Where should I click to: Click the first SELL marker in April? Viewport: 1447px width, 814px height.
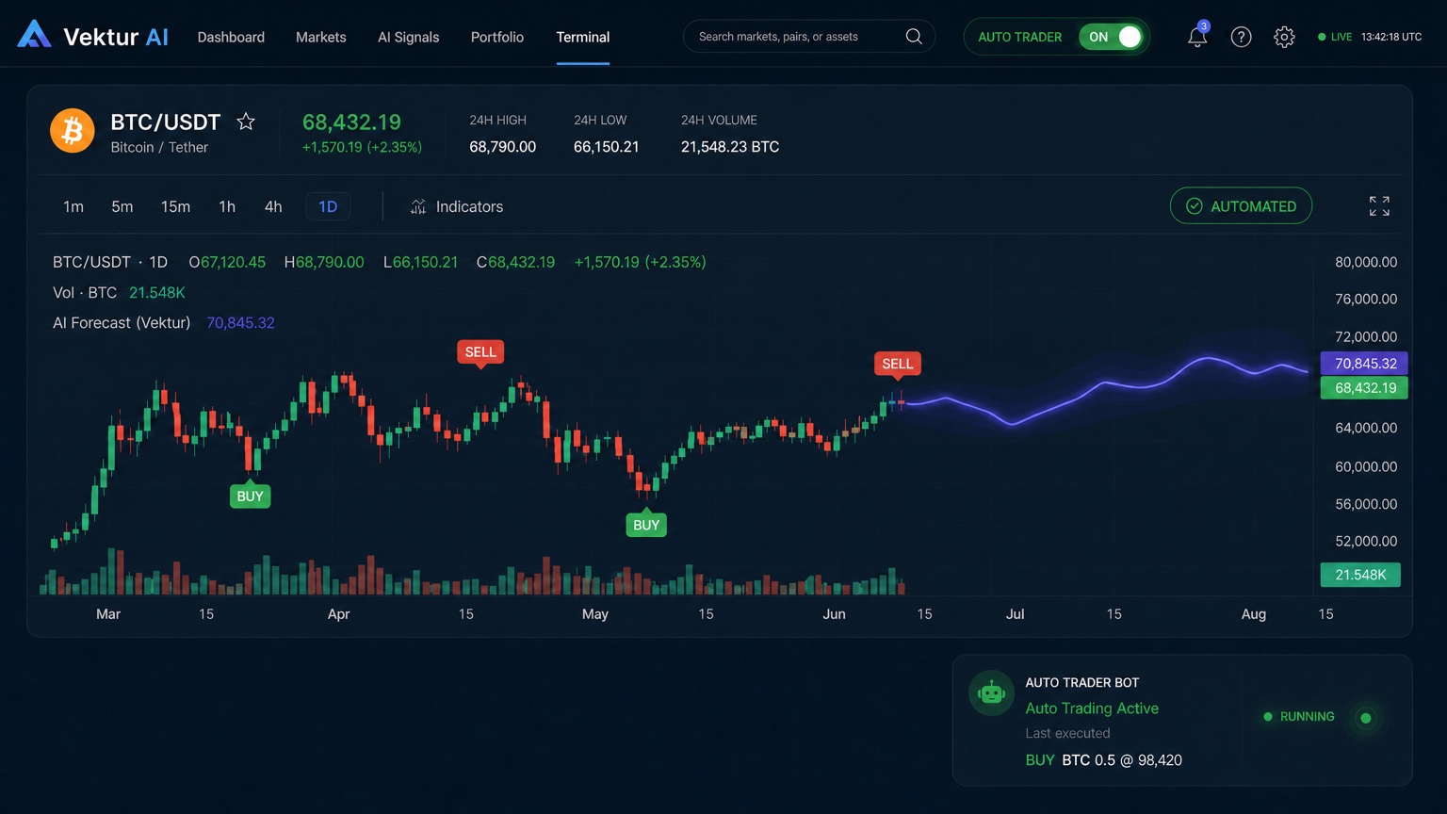(x=480, y=352)
